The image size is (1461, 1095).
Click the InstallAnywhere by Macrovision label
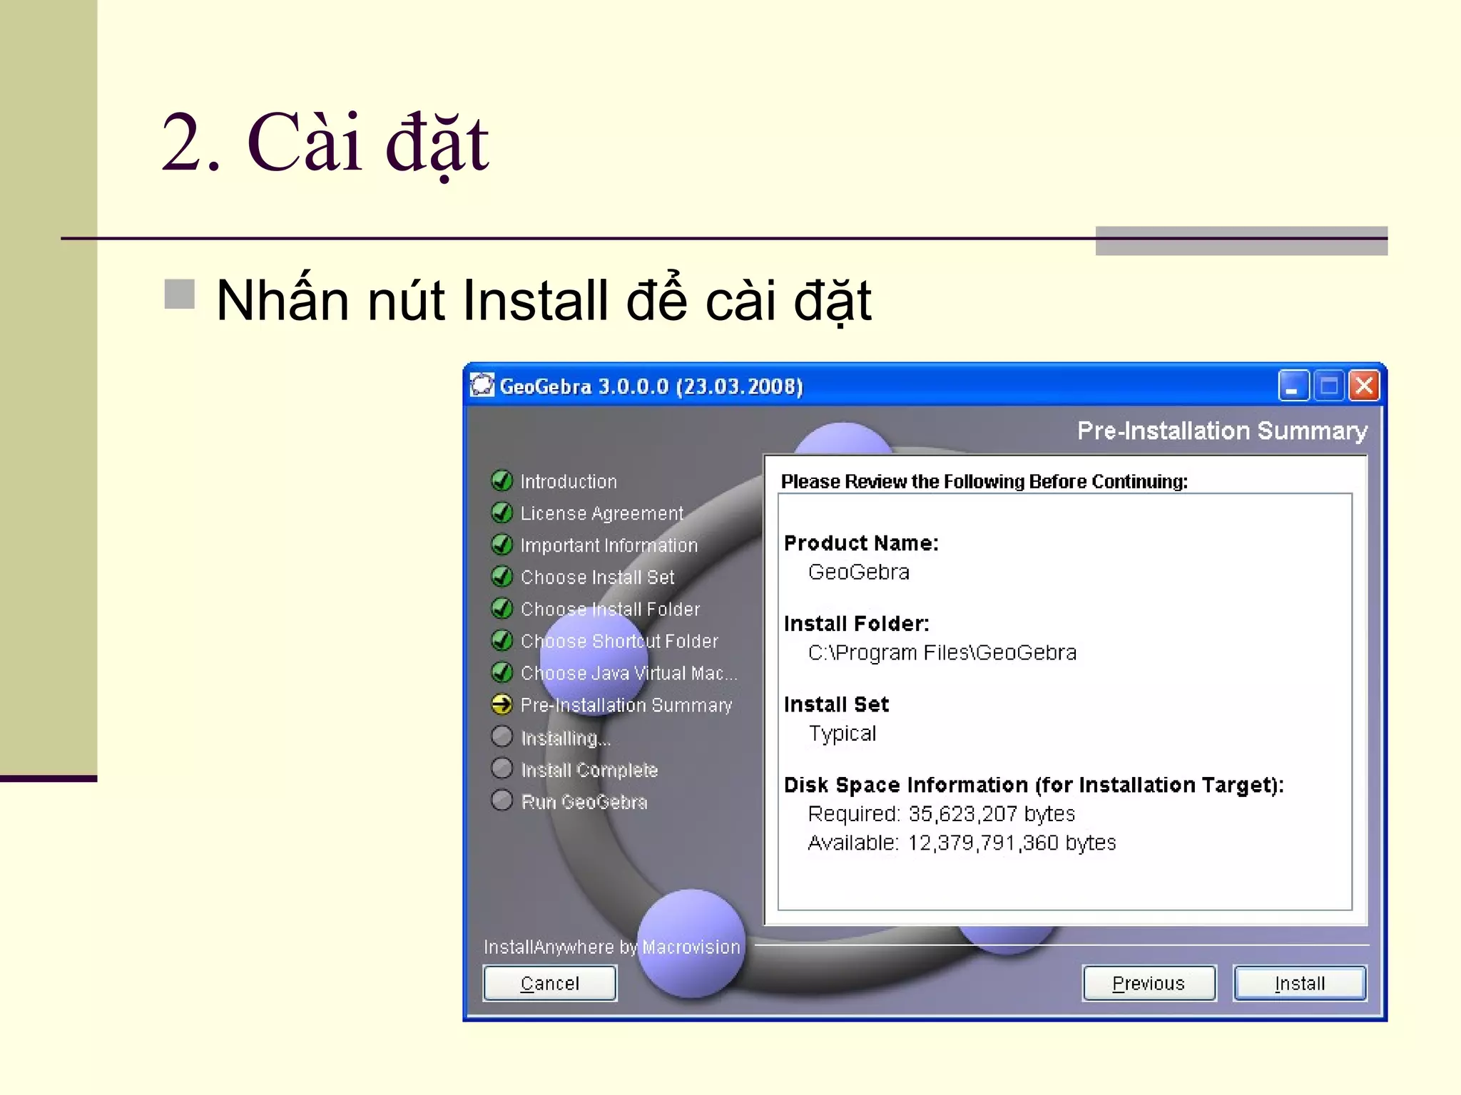(612, 947)
